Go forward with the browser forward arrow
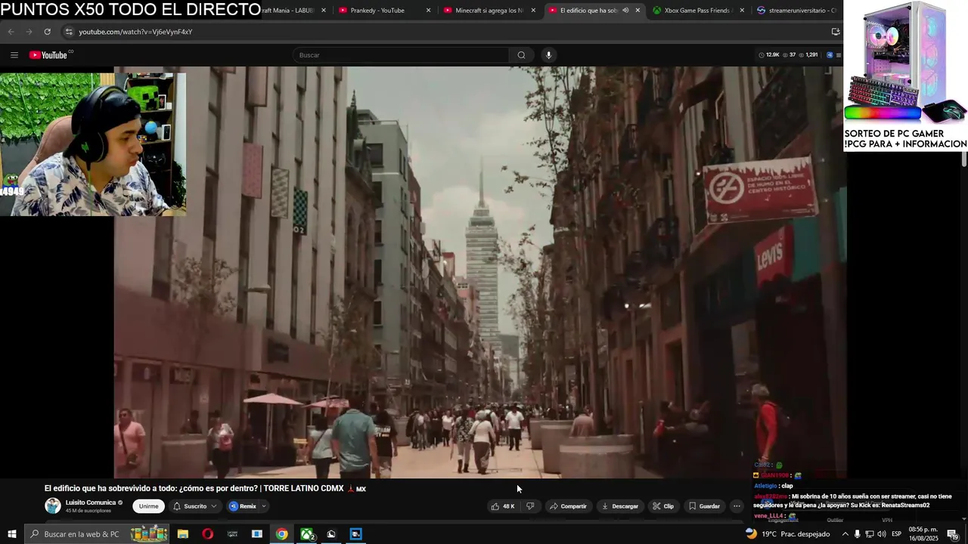The image size is (968, 544). 29,32
